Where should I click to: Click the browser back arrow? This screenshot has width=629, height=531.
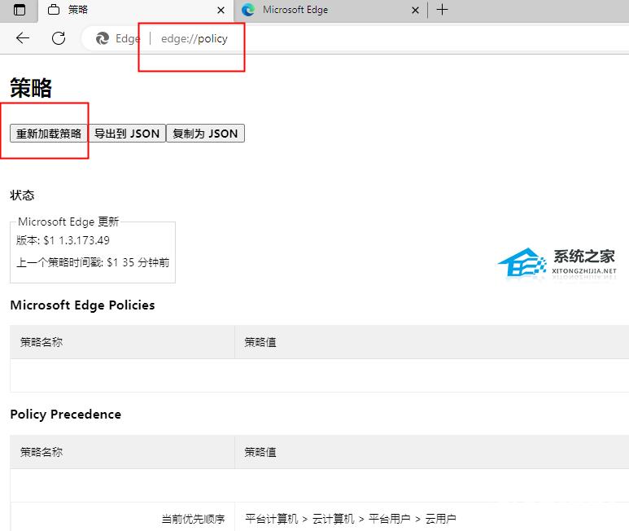click(x=23, y=38)
